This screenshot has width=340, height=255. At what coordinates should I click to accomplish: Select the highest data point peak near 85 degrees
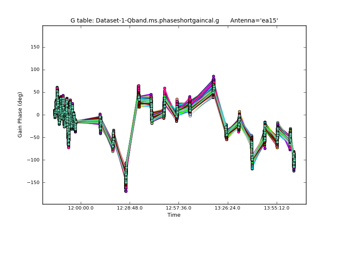coord(213,76)
